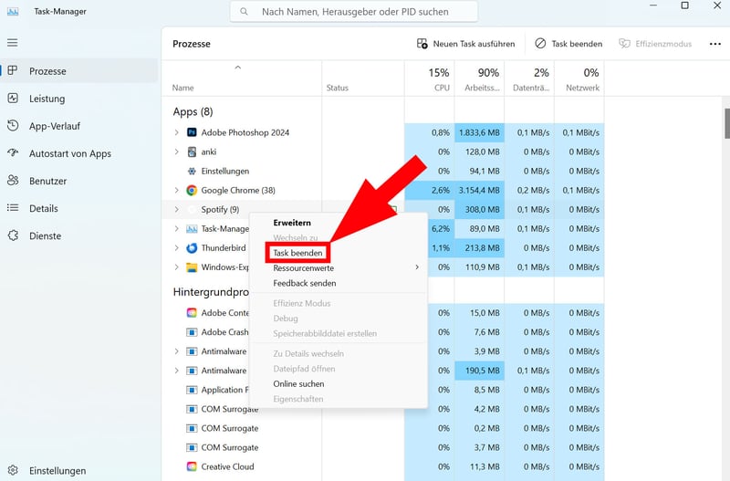Viewport: 730px width, 481px height.
Task: Expand the Google Chrome process group
Action: pos(177,190)
